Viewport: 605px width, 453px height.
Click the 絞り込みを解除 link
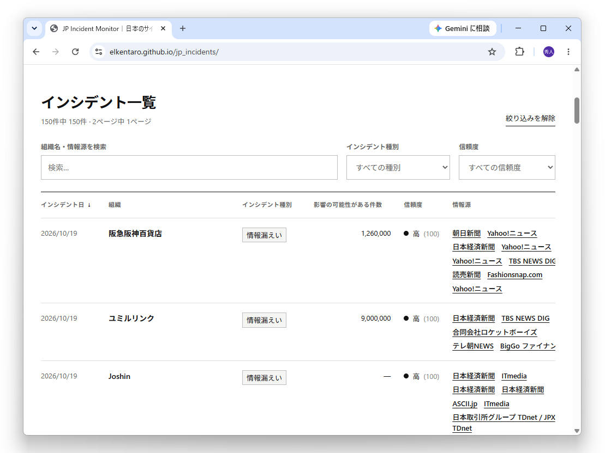click(x=530, y=118)
